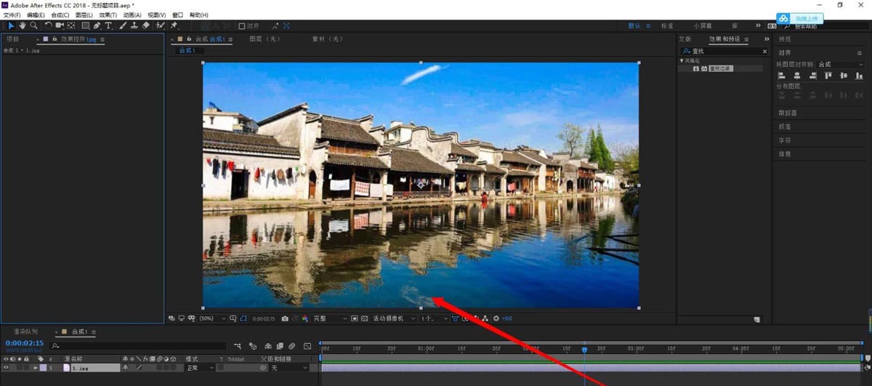The image size is (872, 386).
Task: Choose the horizontal Type tool
Action: 108,25
